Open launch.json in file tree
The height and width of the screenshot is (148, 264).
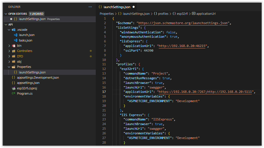tap(27, 35)
